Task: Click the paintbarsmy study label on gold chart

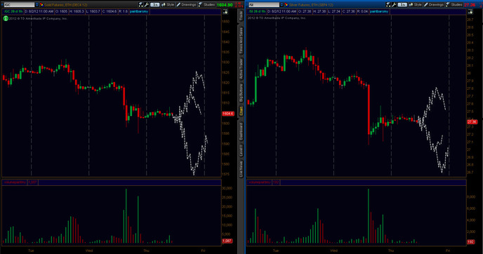Action: pos(139,11)
